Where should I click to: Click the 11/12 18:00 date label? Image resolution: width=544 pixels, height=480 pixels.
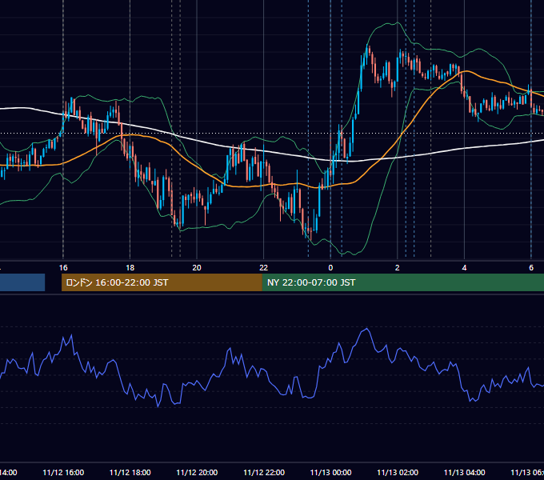tap(130, 472)
